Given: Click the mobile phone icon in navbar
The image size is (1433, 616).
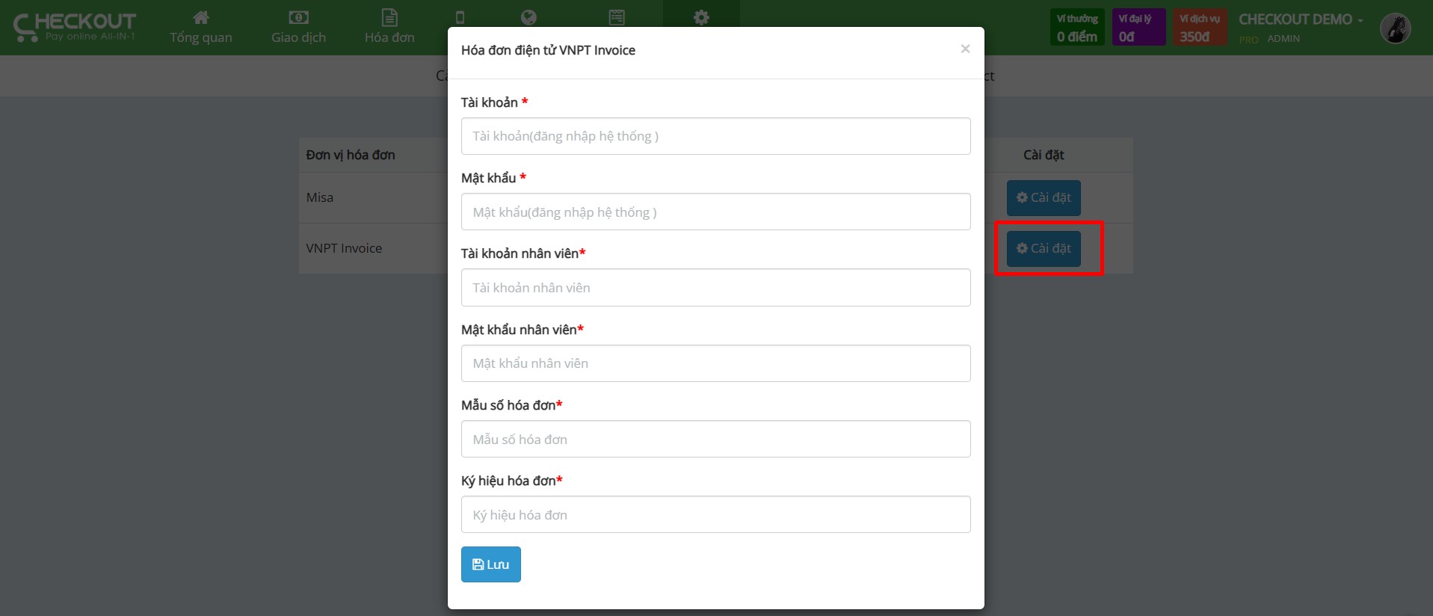Looking at the screenshot, I should [x=460, y=17].
